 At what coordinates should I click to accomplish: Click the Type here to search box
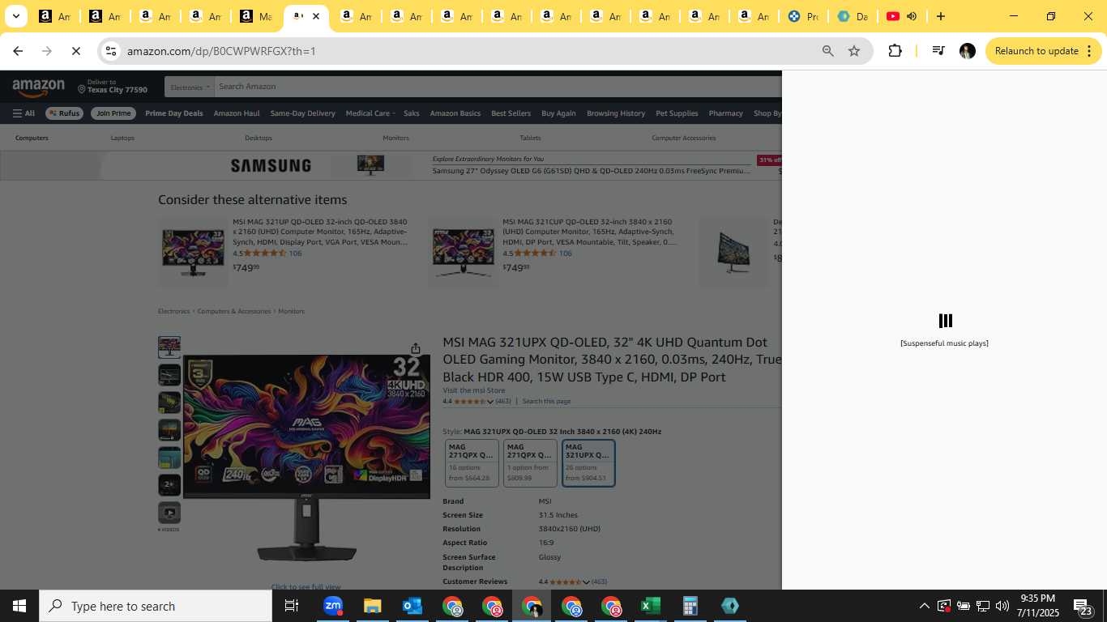156,606
